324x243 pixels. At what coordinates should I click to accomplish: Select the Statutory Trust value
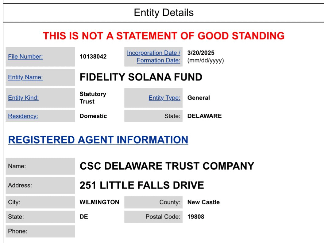[x=93, y=98]
